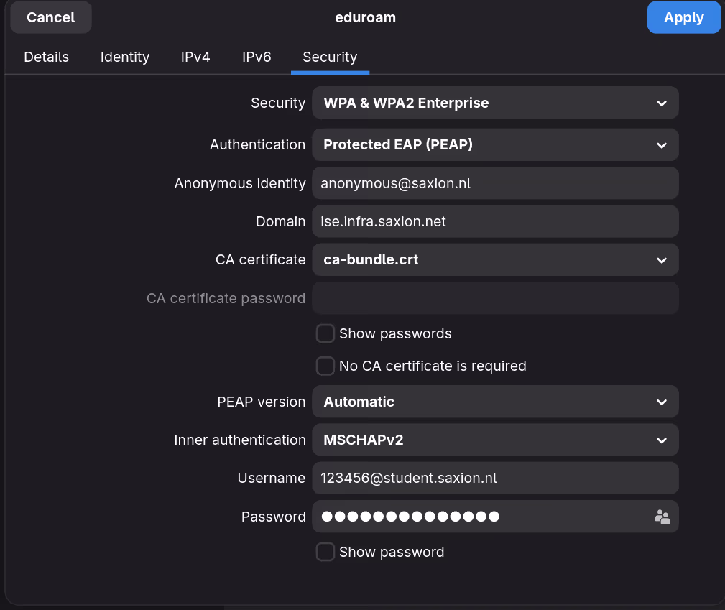This screenshot has width=725, height=610.
Task: Open the Security dropdown chevron
Action: 661,103
